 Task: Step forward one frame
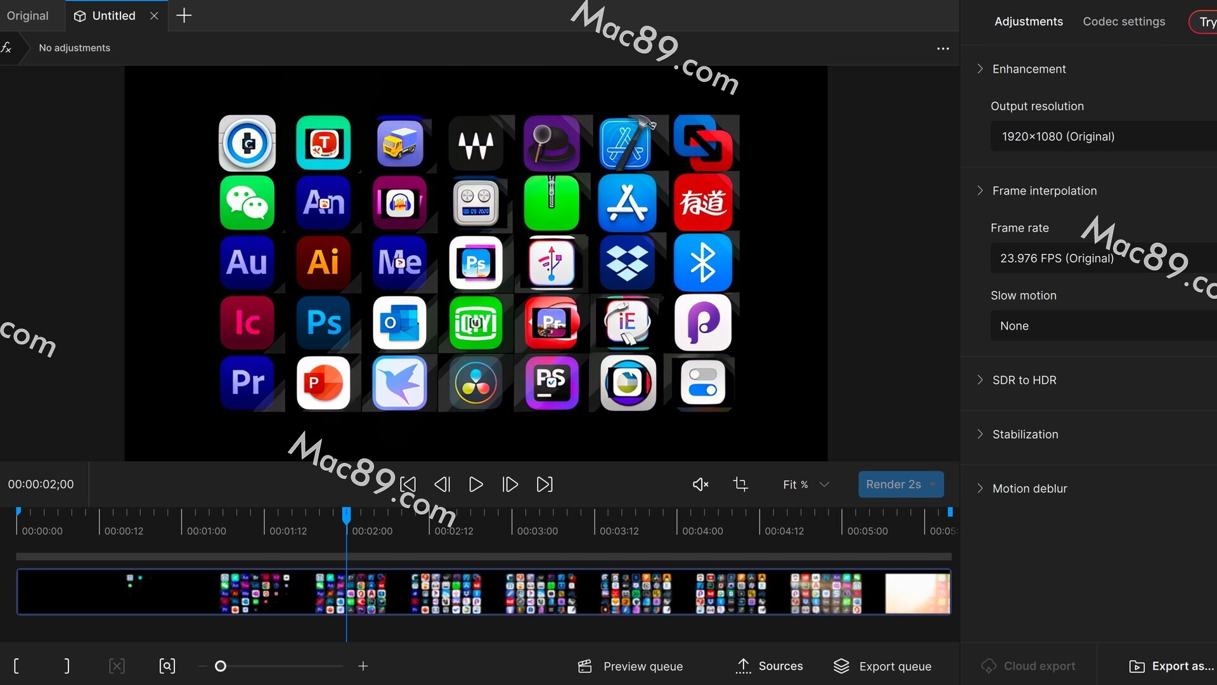coord(510,485)
